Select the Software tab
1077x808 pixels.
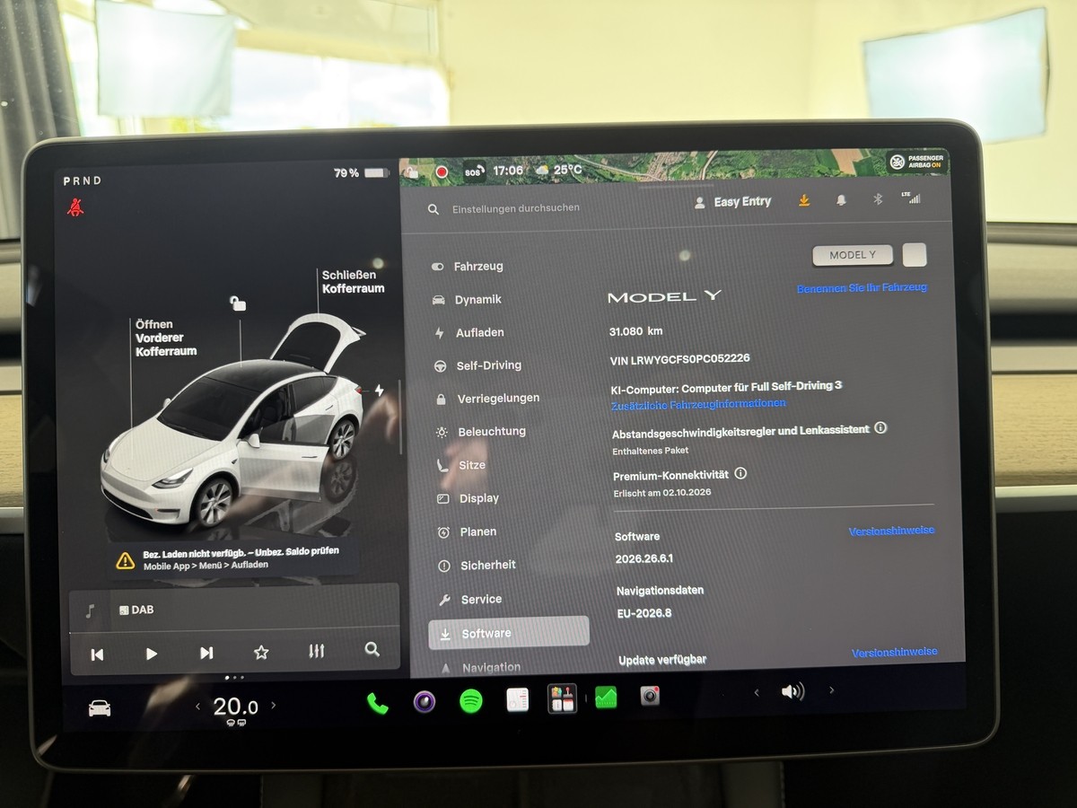click(x=509, y=633)
